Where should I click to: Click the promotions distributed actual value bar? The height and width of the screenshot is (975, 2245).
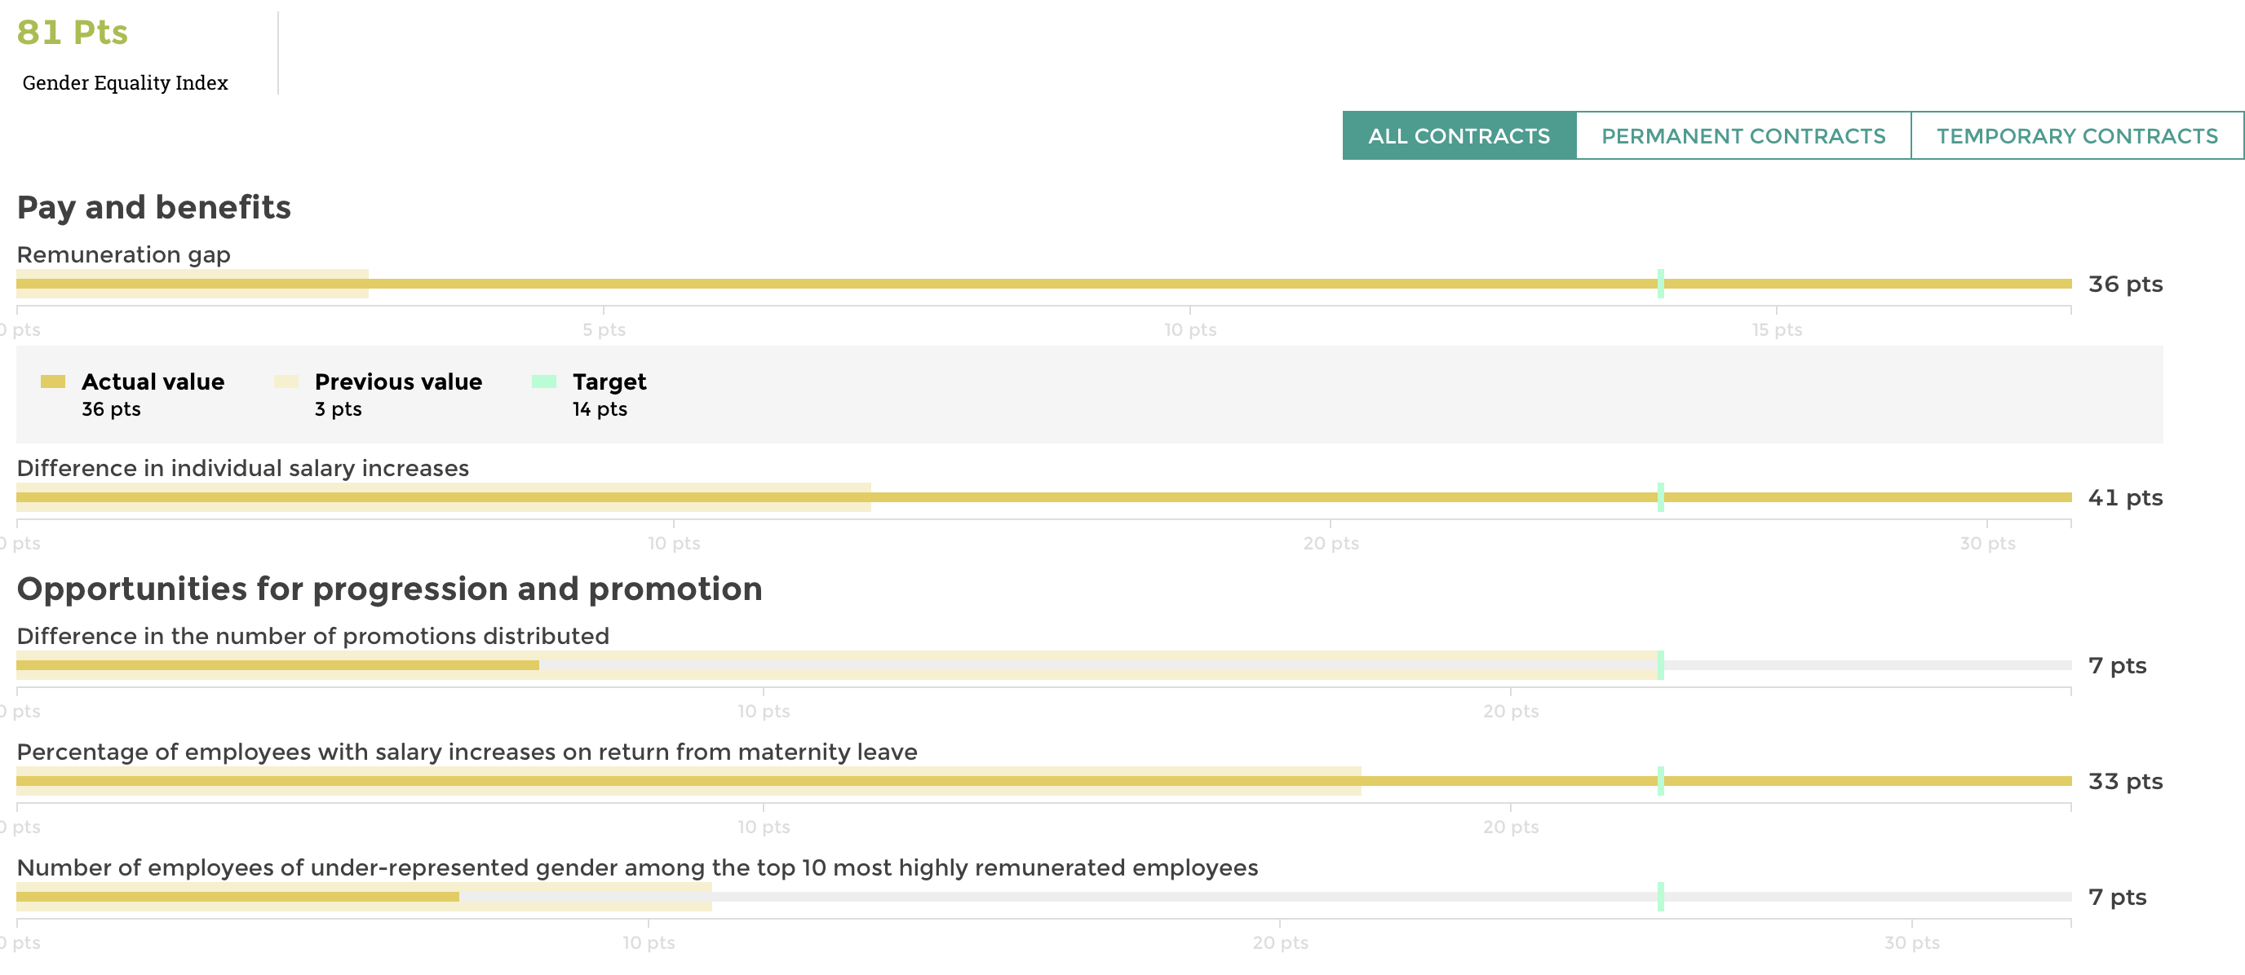pyautogui.click(x=277, y=665)
